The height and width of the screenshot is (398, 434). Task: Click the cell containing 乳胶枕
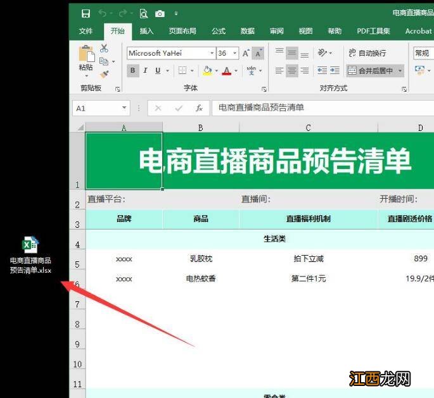201,259
